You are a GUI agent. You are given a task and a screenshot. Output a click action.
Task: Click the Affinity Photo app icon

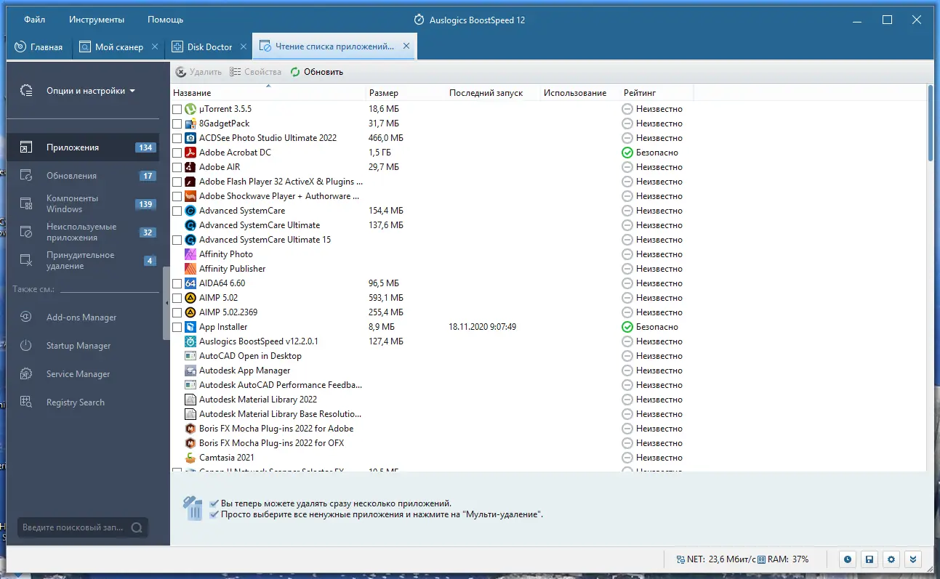point(190,254)
